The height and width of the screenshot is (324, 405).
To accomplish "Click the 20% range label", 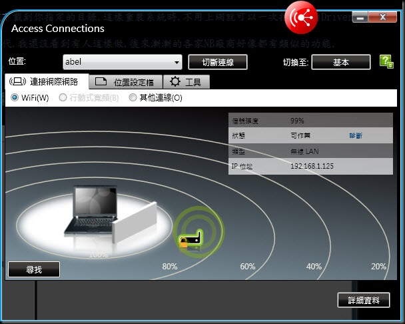I will 378,267.
